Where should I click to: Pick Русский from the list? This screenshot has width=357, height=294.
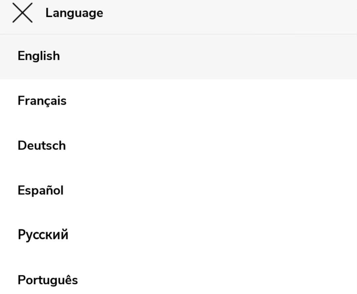tap(43, 235)
